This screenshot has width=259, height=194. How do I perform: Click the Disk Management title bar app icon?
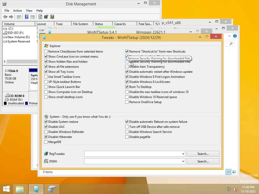[5, 4]
